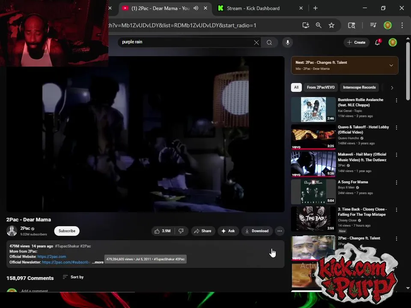Open the zoom magnifier in address bar

click(319, 25)
